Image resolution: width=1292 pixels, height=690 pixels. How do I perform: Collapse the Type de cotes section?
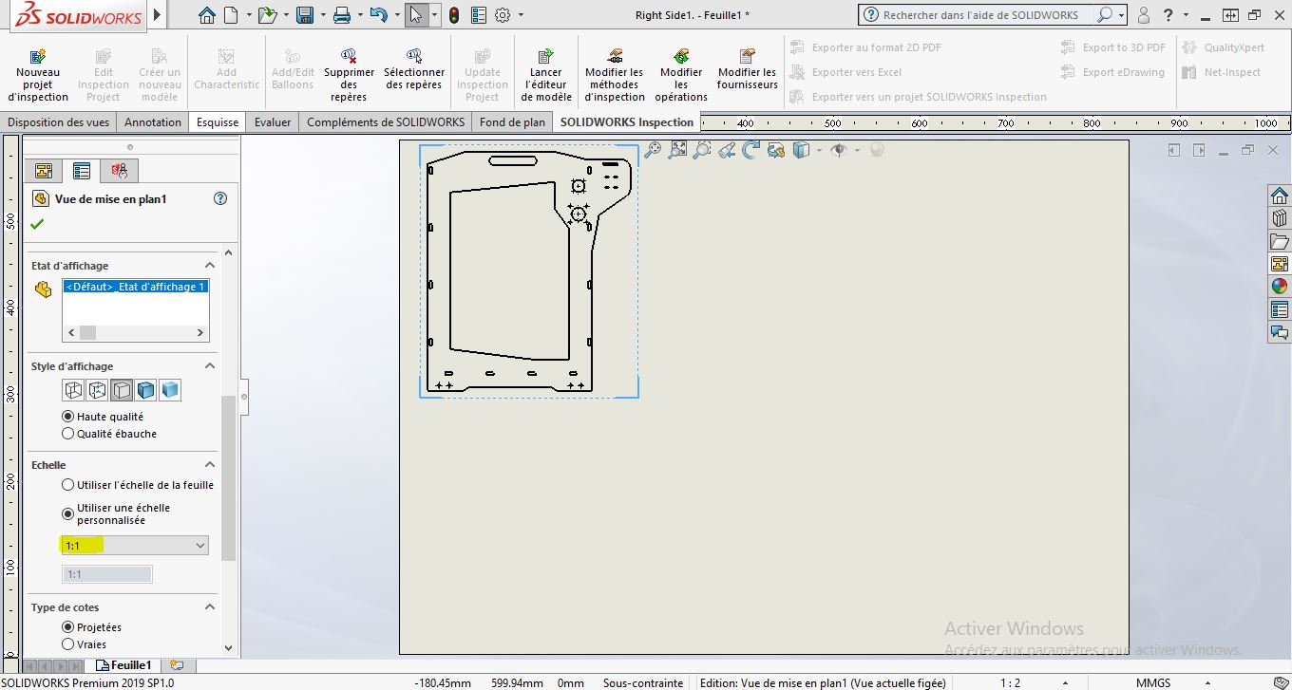[210, 607]
